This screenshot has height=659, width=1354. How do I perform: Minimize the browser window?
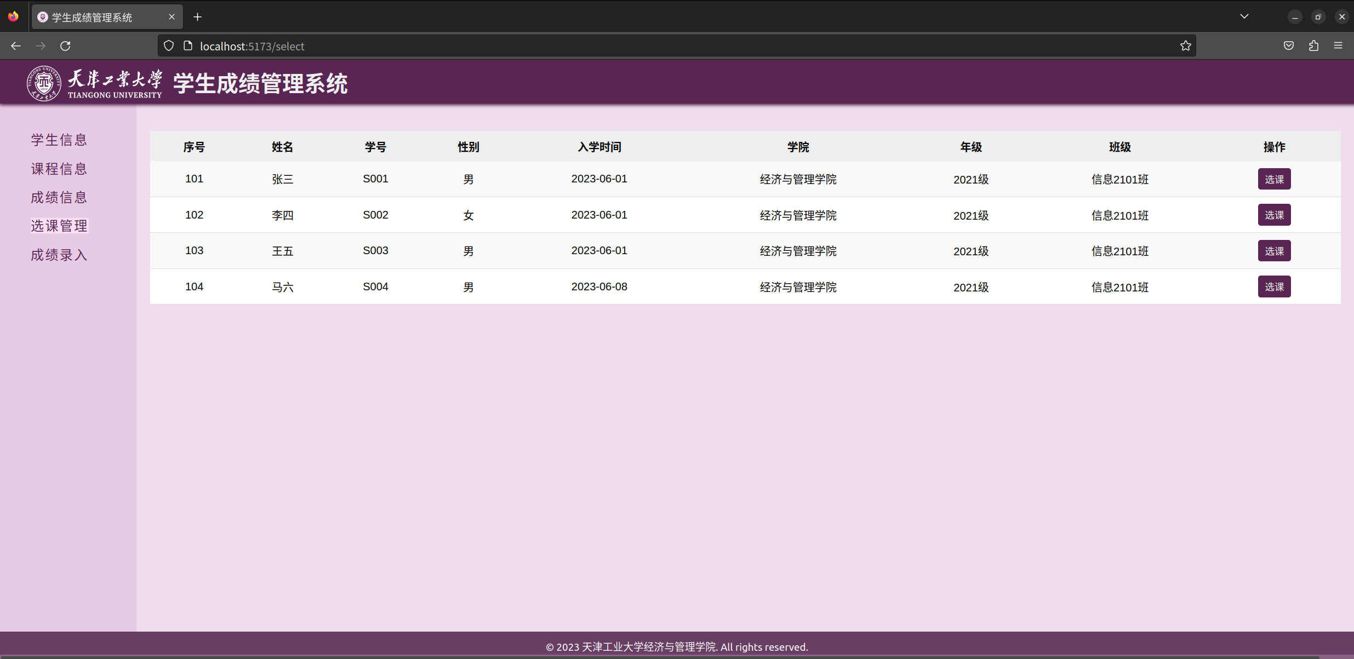coord(1295,17)
